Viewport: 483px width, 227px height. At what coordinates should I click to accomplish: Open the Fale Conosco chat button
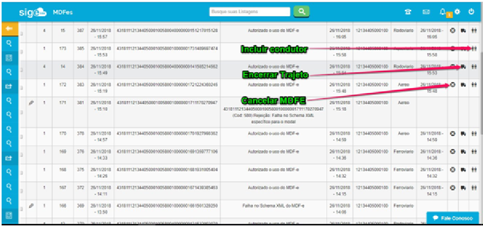pos(452,218)
